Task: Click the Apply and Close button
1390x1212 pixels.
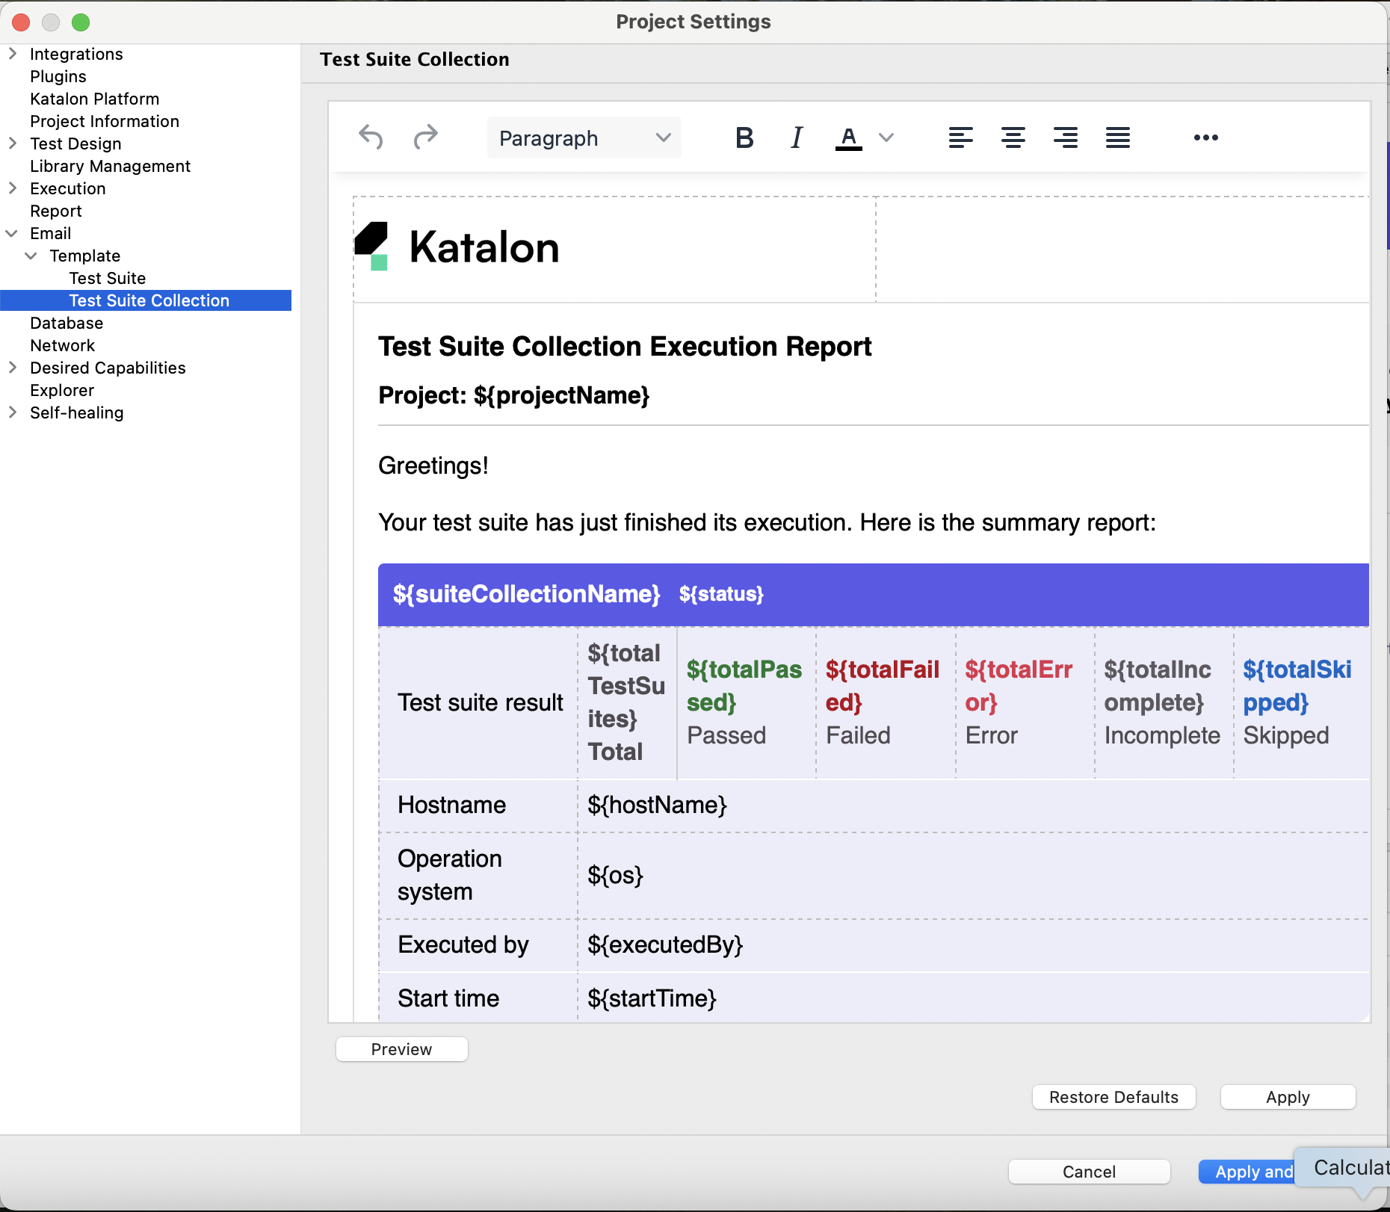Action: click(1248, 1172)
